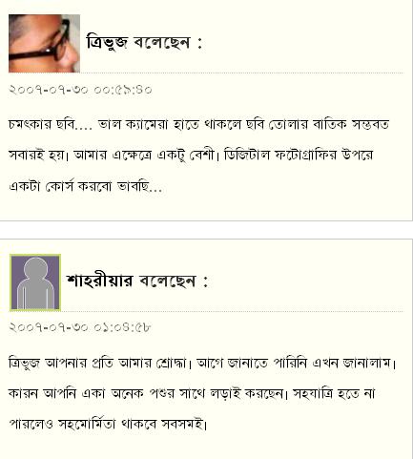
Task: Click the dotted separator under ত্রিভুজ heading
Action: 241,73
